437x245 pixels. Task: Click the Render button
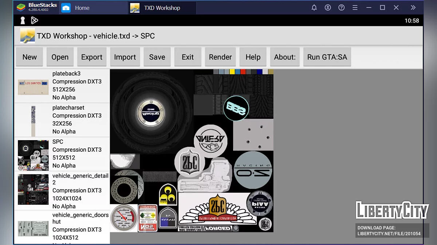click(x=220, y=57)
